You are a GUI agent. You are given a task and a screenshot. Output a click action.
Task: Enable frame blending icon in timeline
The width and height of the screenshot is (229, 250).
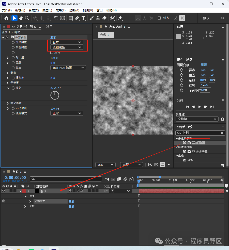(119, 179)
